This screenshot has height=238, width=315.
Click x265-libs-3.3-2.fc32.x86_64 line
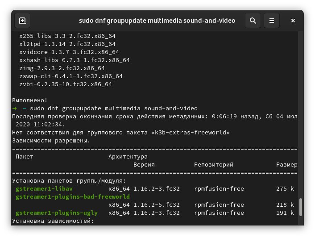pyautogui.click(x=67, y=36)
